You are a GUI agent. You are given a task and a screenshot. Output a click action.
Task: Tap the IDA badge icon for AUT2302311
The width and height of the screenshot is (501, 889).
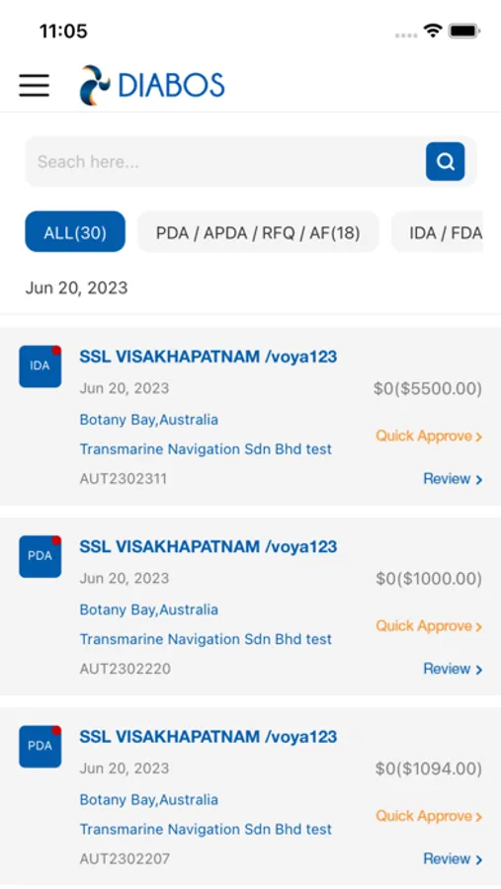pos(40,366)
